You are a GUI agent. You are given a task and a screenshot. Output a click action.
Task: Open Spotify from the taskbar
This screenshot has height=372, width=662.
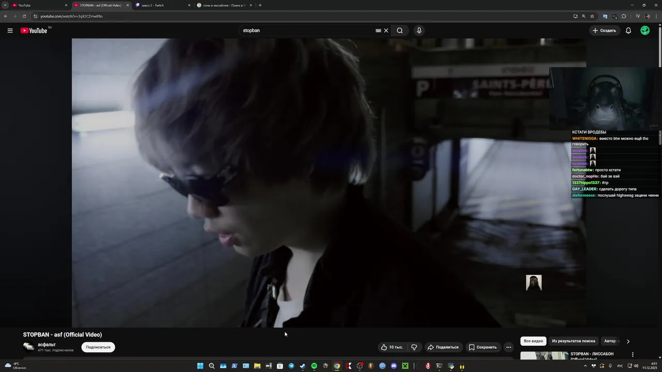pos(314,366)
